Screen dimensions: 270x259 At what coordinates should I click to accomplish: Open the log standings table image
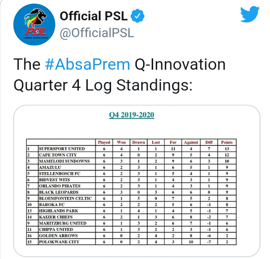click(137, 181)
